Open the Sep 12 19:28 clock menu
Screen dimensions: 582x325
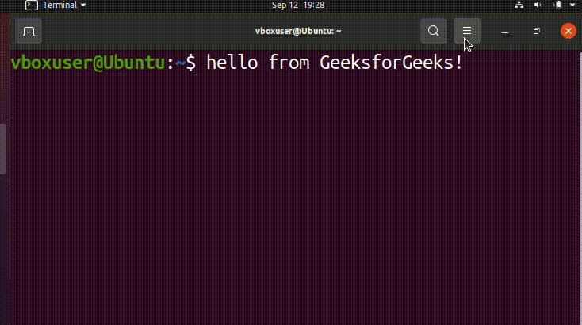click(297, 5)
